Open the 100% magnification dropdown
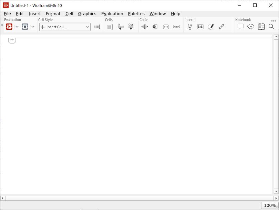This screenshot has width=279, height=210. coord(270,205)
